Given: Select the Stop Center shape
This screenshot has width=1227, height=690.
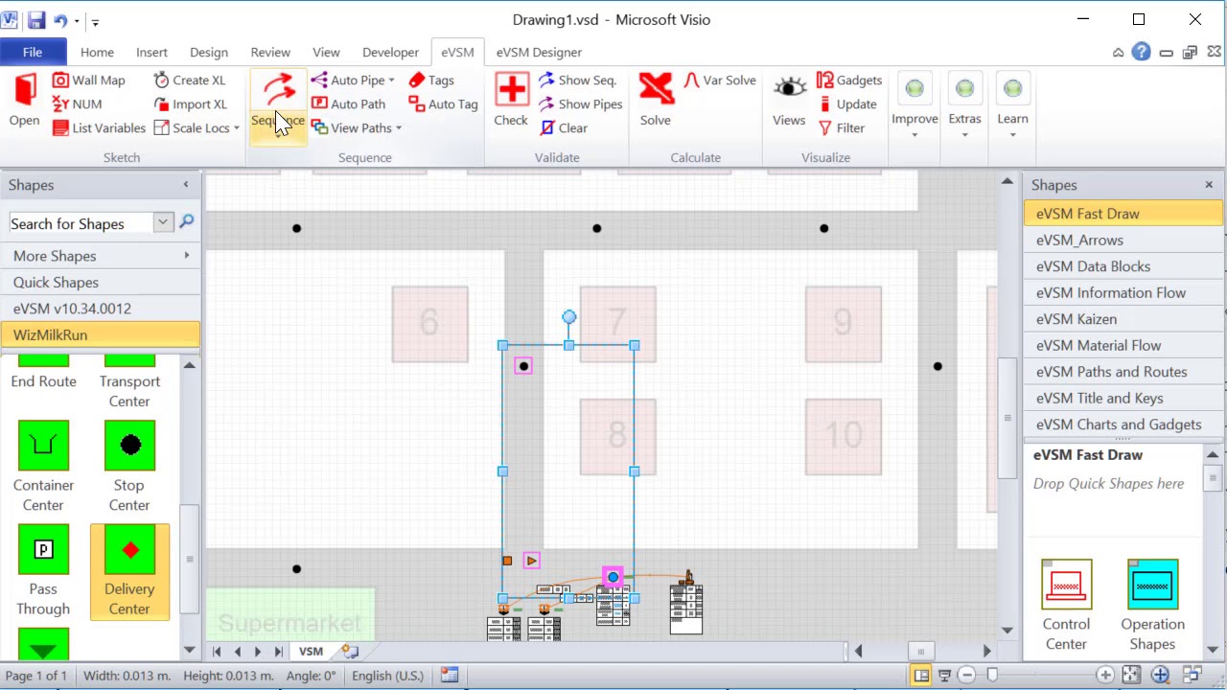Looking at the screenshot, I should point(129,467).
